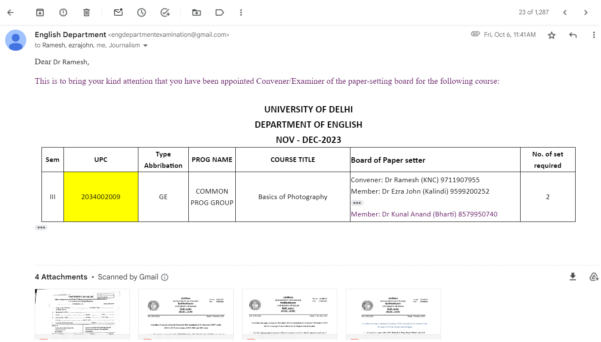
Task: Open the first scanned form attachment
Action: (82, 314)
